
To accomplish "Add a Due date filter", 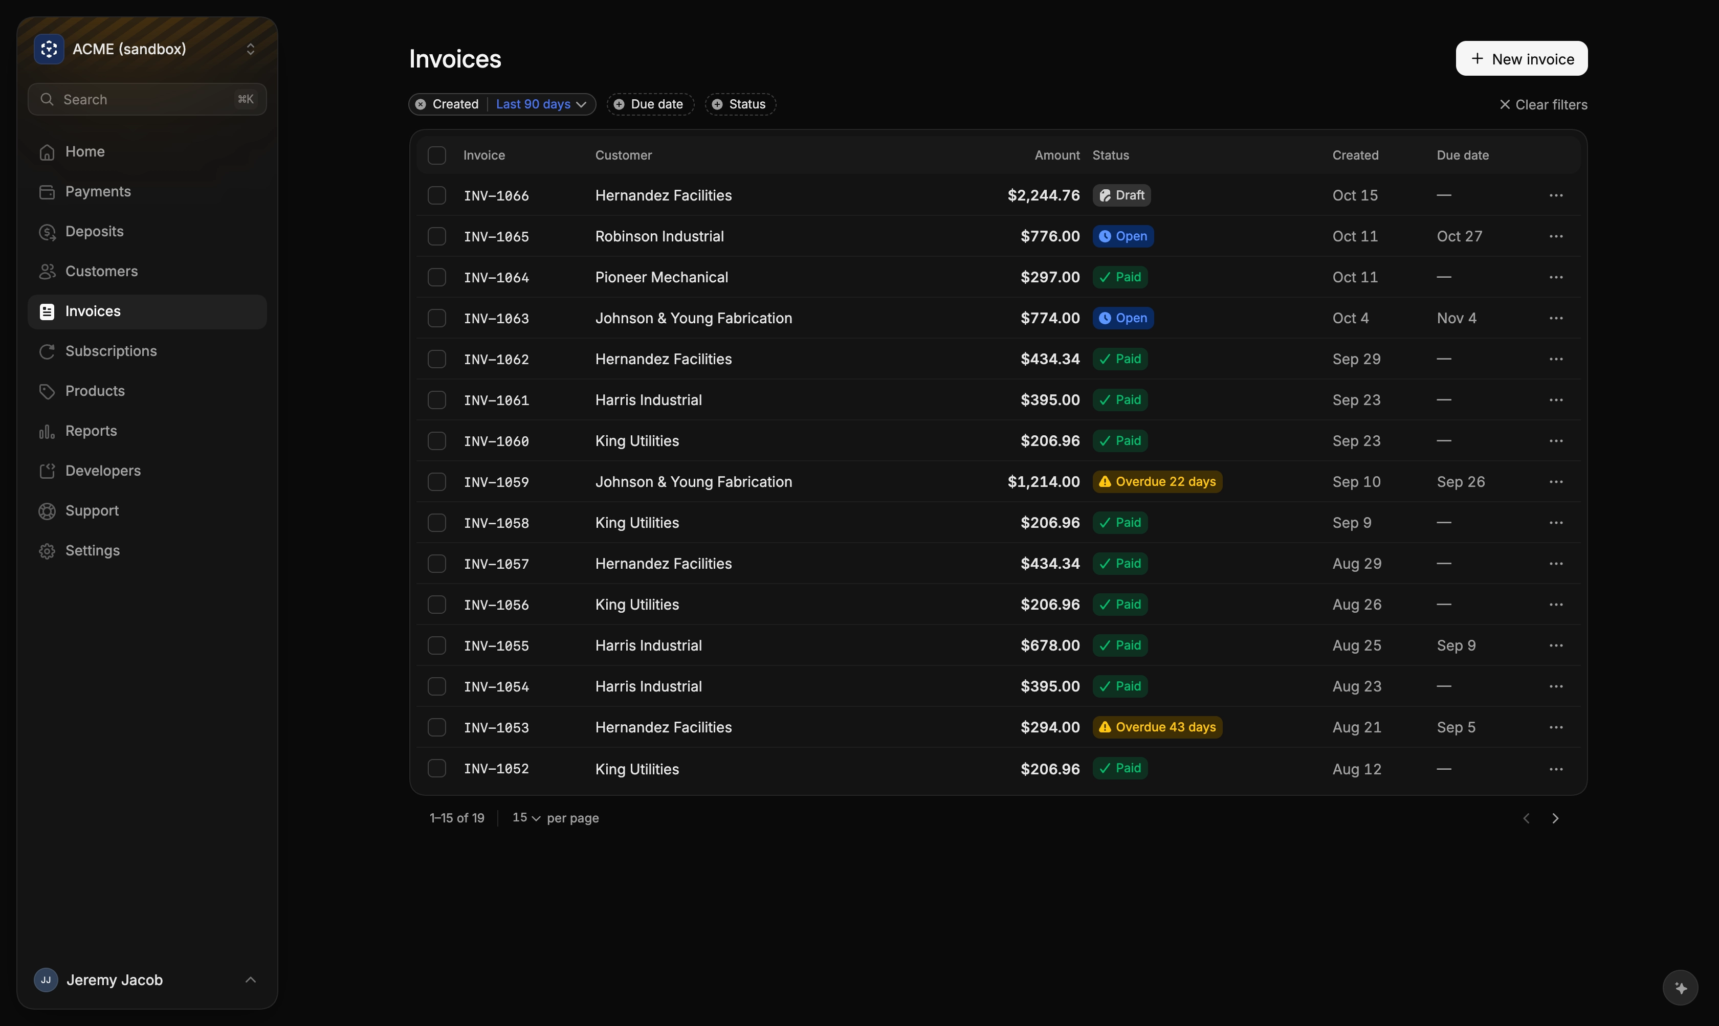I will pyautogui.click(x=650, y=104).
